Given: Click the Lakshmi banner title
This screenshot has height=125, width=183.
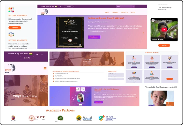Looking at the screenshot, I should [x=87, y=60].
